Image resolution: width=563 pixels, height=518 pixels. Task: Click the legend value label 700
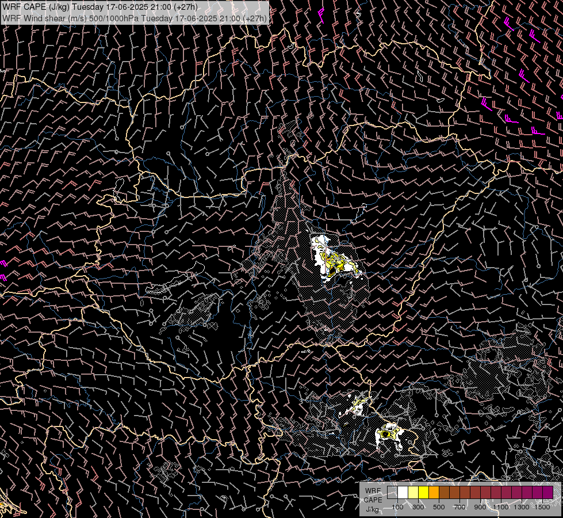pyautogui.click(x=459, y=507)
